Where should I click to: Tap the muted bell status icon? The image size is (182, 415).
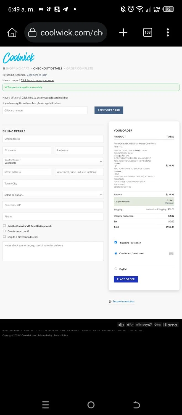pos(123,9)
